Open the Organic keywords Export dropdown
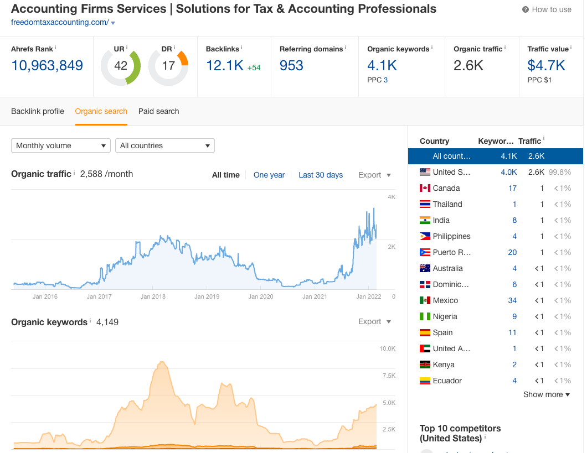Image resolution: width=587 pixels, height=453 pixels. coord(374,321)
